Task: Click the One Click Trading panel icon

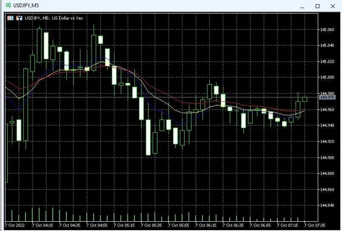Action: coord(19,18)
